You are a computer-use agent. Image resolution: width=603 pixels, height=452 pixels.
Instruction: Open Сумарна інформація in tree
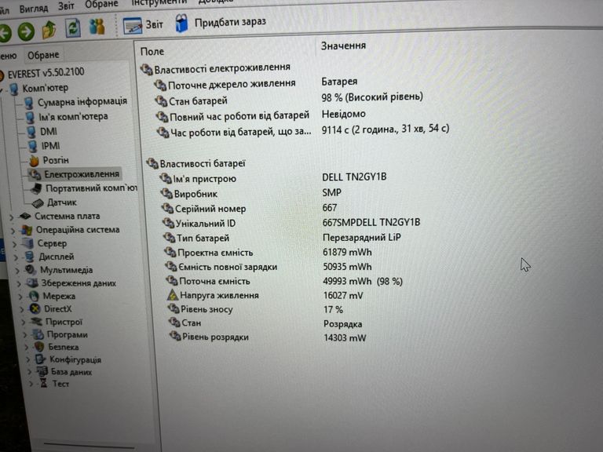[82, 101]
